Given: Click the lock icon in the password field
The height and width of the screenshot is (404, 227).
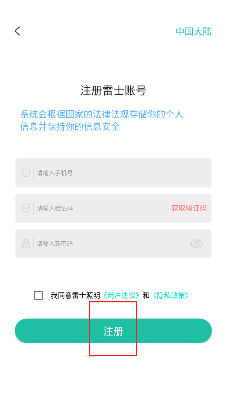Looking at the screenshot, I should [26, 244].
